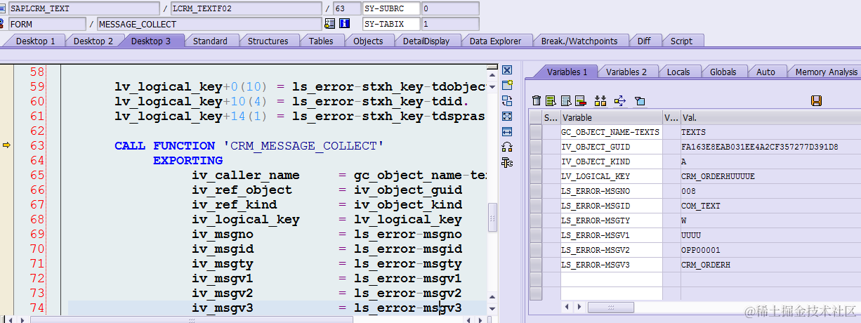Viewport: 861px width, 323px height.
Task: Open the Standard tab
Action: pos(210,41)
